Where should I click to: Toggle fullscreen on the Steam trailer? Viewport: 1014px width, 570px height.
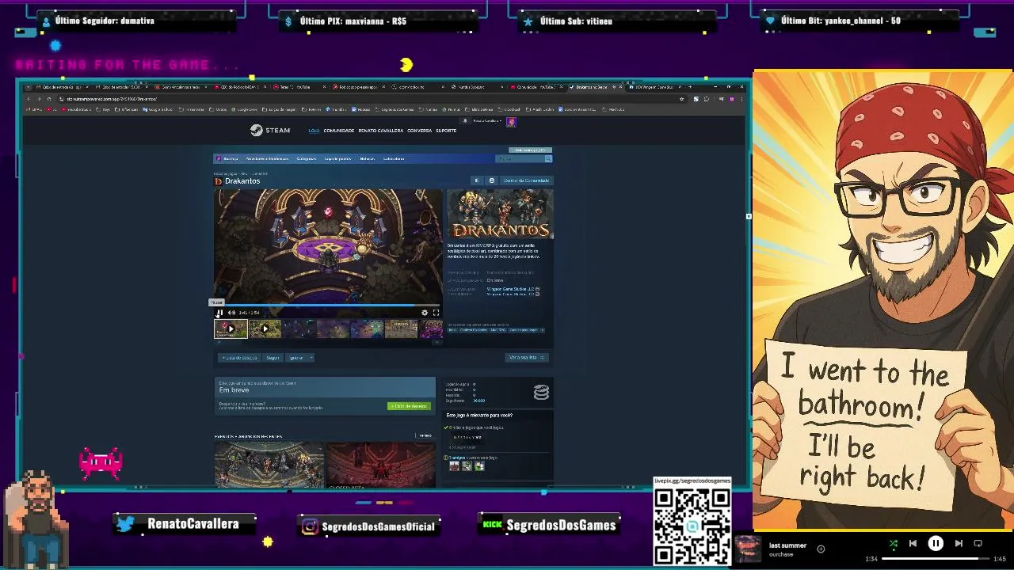(436, 312)
